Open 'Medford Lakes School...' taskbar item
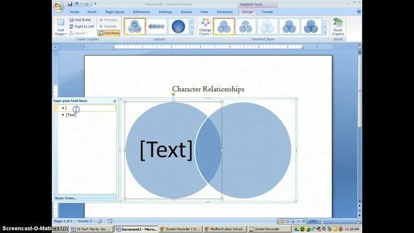This screenshot has height=233, width=414. click(x=225, y=229)
